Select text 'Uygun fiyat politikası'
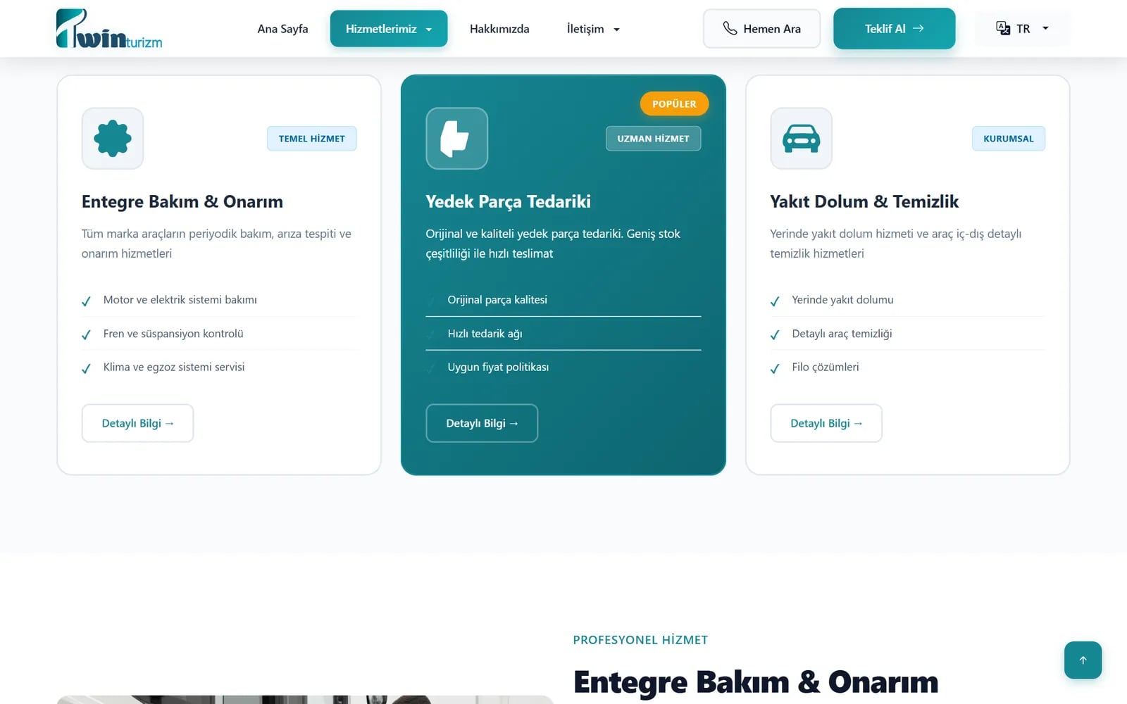The height and width of the screenshot is (704, 1127). click(x=498, y=367)
